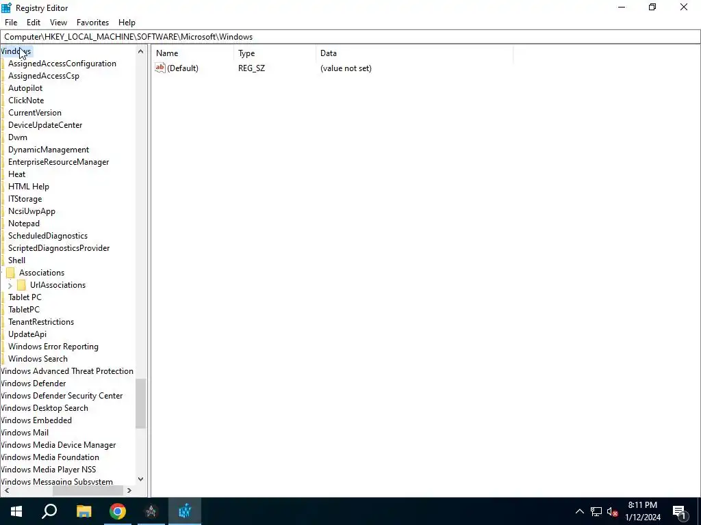Viewport: 701px width, 525px height.
Task: Select the Windows Media Device Manager key
Action: click(58, 445)
